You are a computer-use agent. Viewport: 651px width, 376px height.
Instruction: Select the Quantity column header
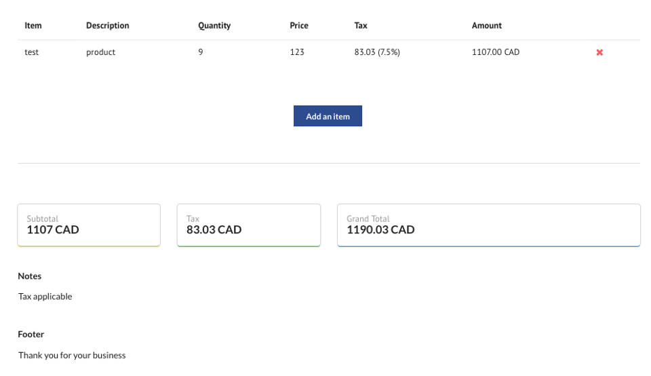[x=214, y=26]
